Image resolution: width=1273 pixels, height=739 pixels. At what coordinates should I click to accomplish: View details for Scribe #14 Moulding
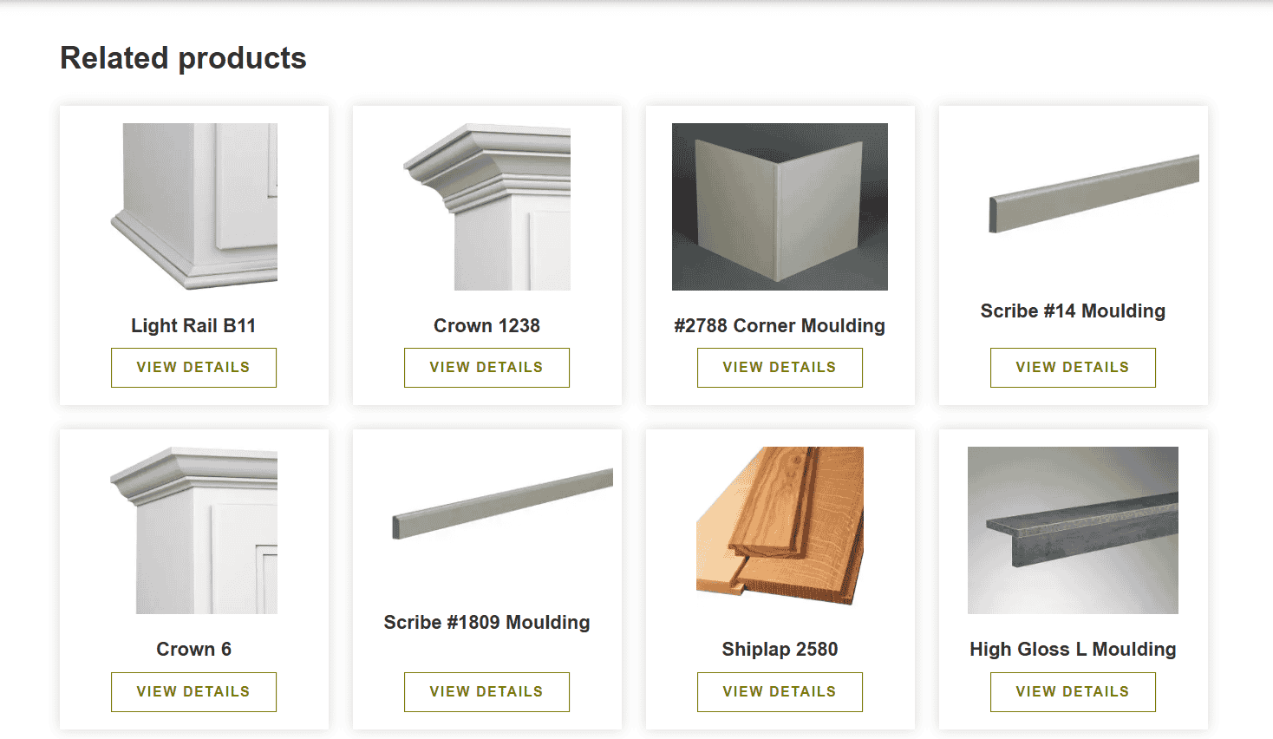click(1073, 368)
